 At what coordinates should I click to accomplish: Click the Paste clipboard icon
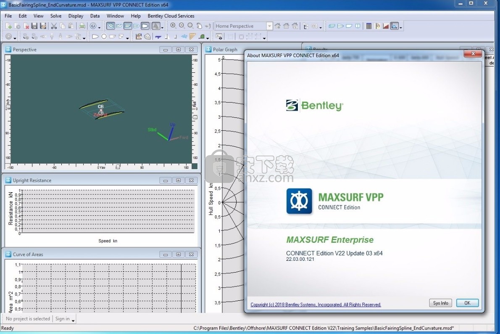[x=71, y=26]
